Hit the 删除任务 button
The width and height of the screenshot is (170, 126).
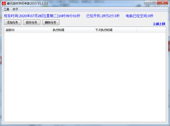51,22
